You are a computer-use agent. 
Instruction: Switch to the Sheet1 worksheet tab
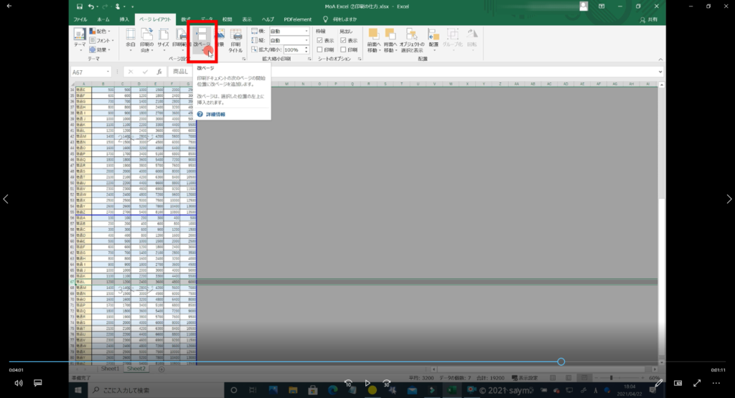(x=109, y=369)
